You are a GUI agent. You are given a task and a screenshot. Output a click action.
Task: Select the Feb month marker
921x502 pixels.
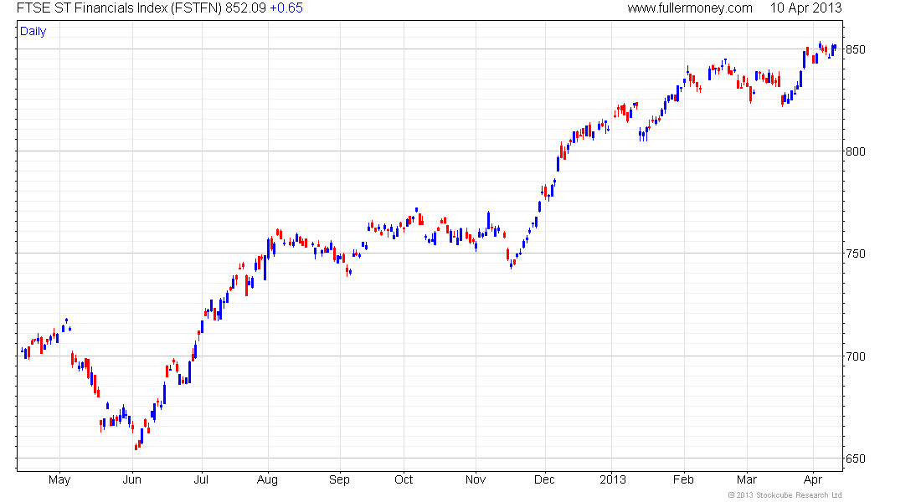coord(684,480)
